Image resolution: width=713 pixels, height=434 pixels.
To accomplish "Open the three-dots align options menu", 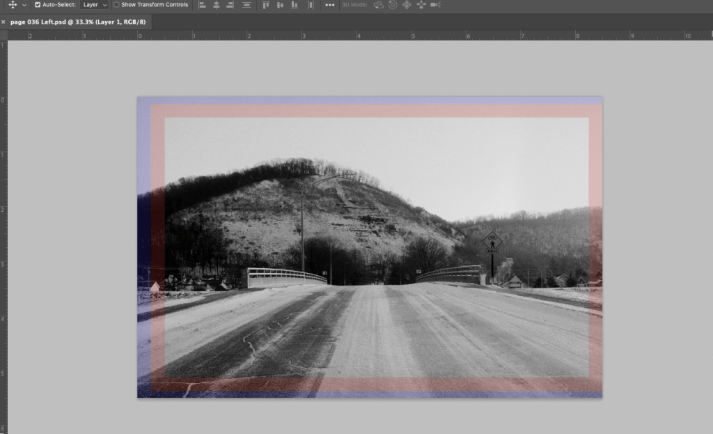I will (x=329, y=5).
